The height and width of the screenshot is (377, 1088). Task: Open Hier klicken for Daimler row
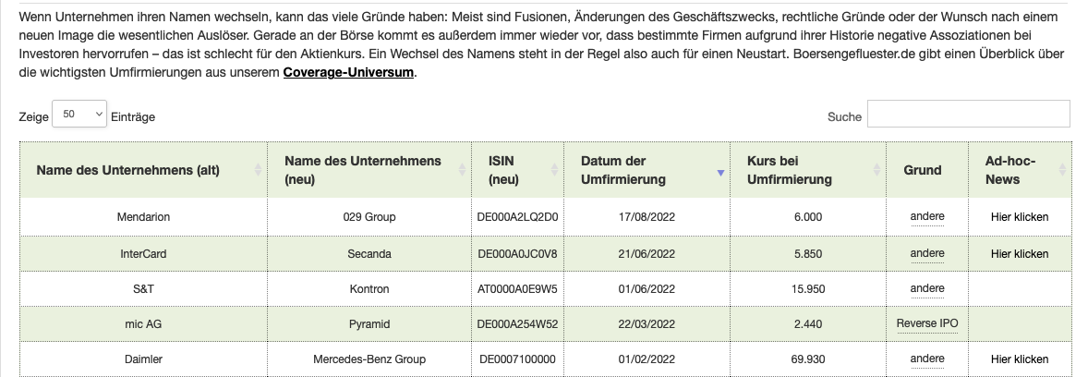[1020, 359]
